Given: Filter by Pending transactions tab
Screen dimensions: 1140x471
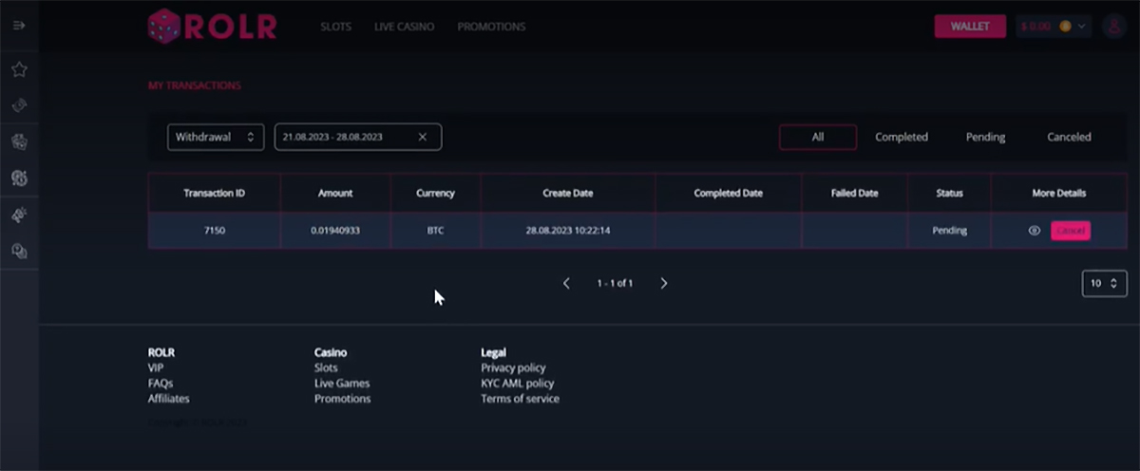Looking at the screenshot, I should (985, 137).
